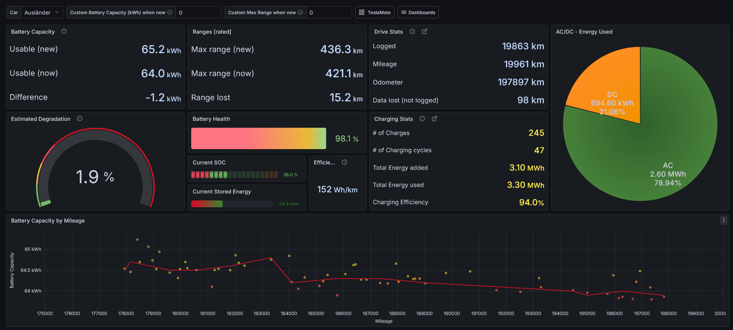Click the Efficiency panel info icon
733x330 pixels.
click(x=344, y=163)
